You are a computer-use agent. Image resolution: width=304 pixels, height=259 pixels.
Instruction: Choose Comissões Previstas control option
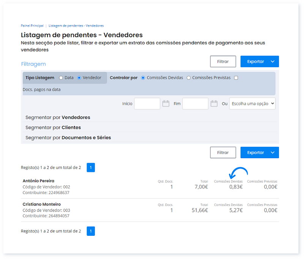pos(188,78)
